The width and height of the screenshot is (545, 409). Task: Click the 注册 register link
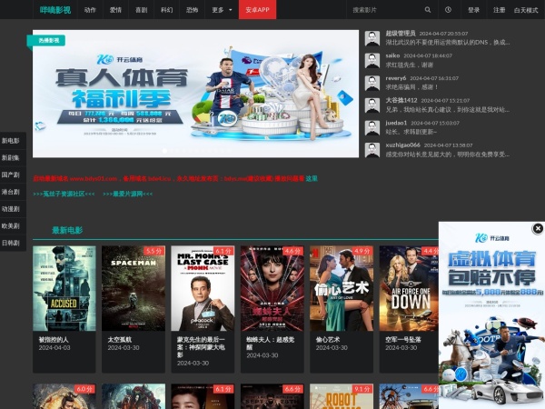click(x=499, y=10)
